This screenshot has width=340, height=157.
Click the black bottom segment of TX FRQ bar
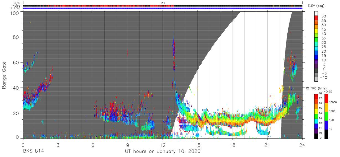pyautogui.click(x=316, y=136)
